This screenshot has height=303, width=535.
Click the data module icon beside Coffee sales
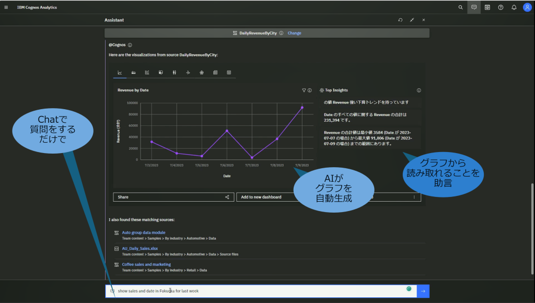[117, 264]
